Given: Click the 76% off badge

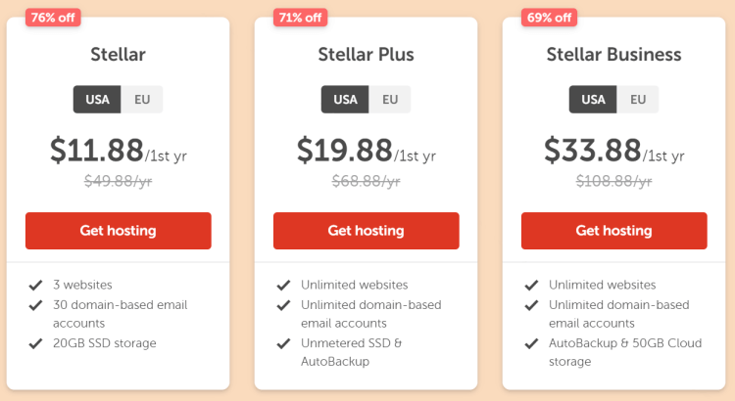Looking at the screenshot, I should tap(53, 18).
